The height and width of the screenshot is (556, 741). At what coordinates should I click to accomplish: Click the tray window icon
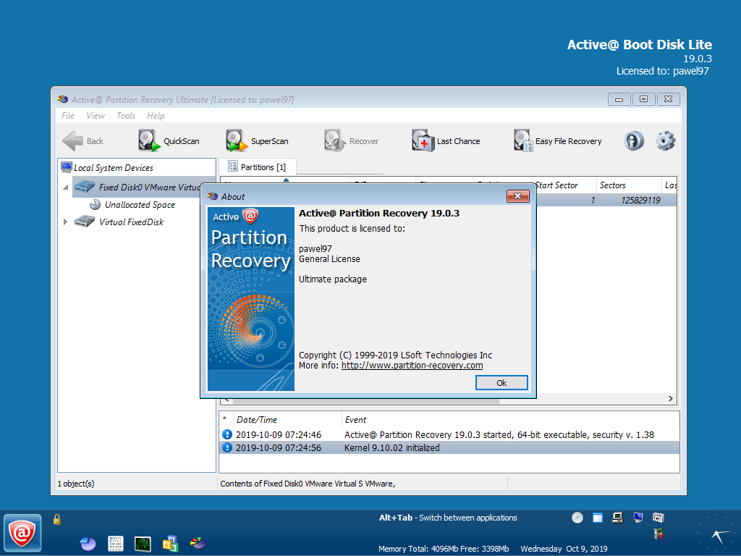597,518
